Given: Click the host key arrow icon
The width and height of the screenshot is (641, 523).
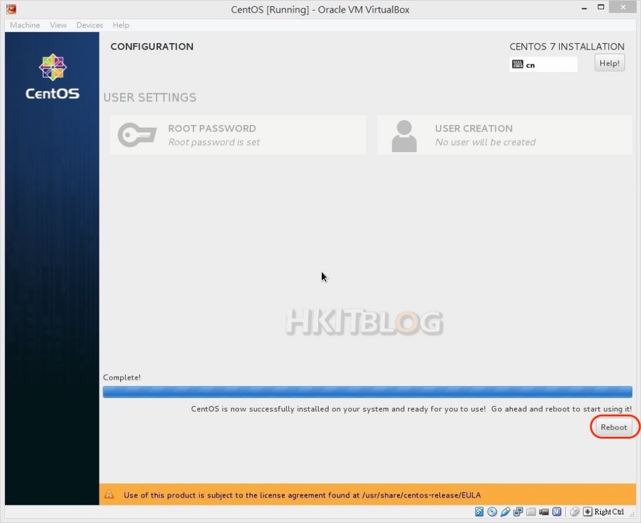Looking at the screenshot, I should (x=587, y=512).
